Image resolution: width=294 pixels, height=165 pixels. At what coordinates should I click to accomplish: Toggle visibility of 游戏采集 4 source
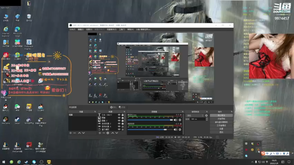tap(119, 126)
